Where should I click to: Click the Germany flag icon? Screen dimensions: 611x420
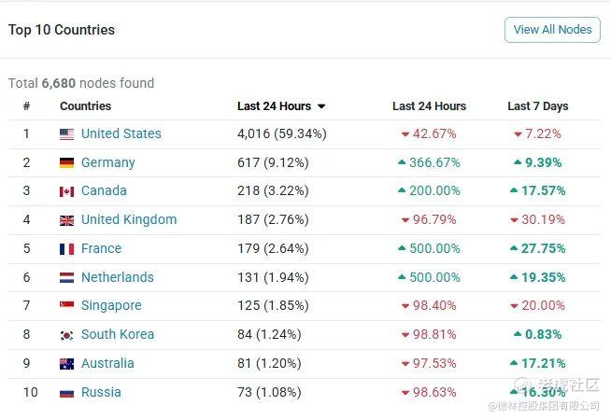click(66, 163)
